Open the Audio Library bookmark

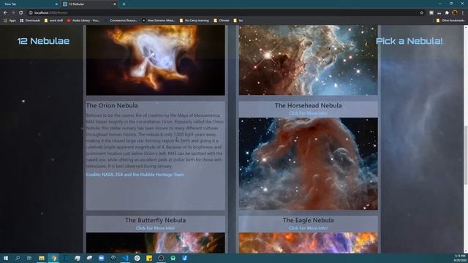83,20
